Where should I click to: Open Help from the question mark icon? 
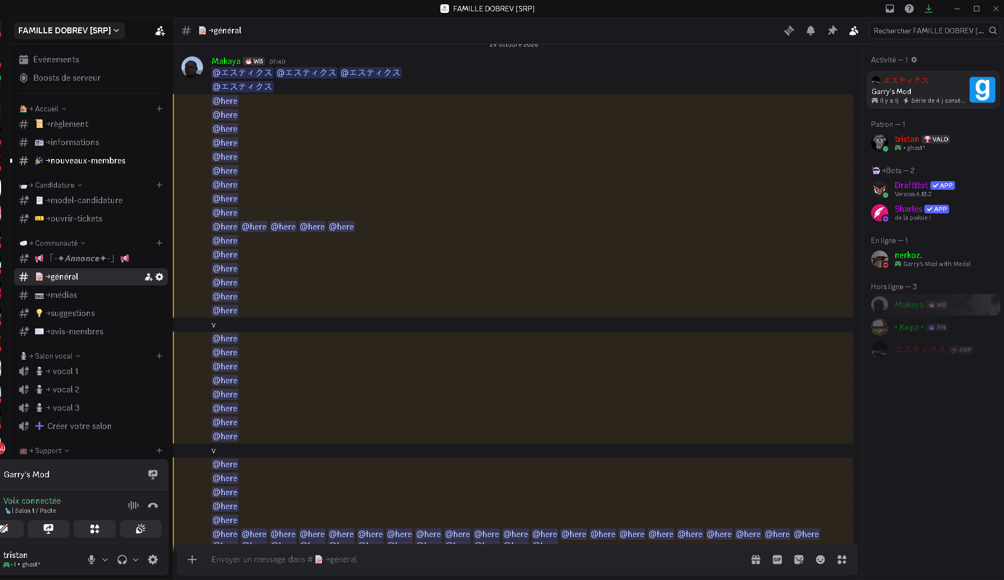tap(909, 9)
